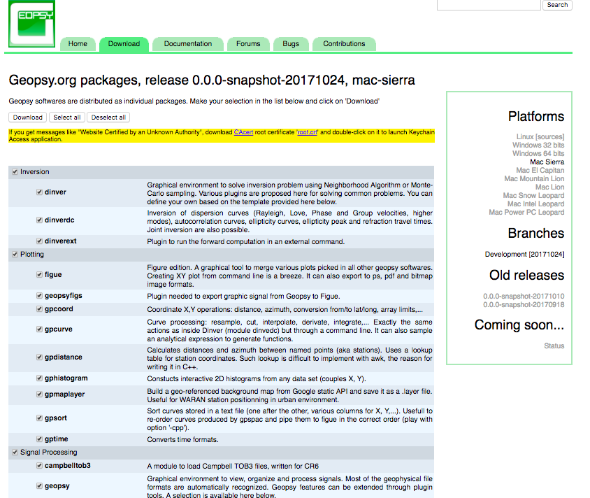Go to the Documentation tab
Viewport: 590px width, 498px height.
coord(188,43)
